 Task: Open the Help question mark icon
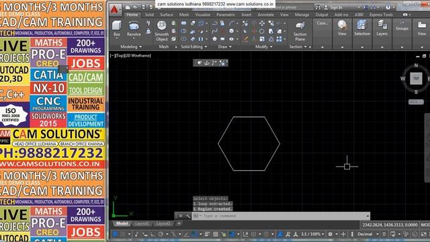point(388,7)
